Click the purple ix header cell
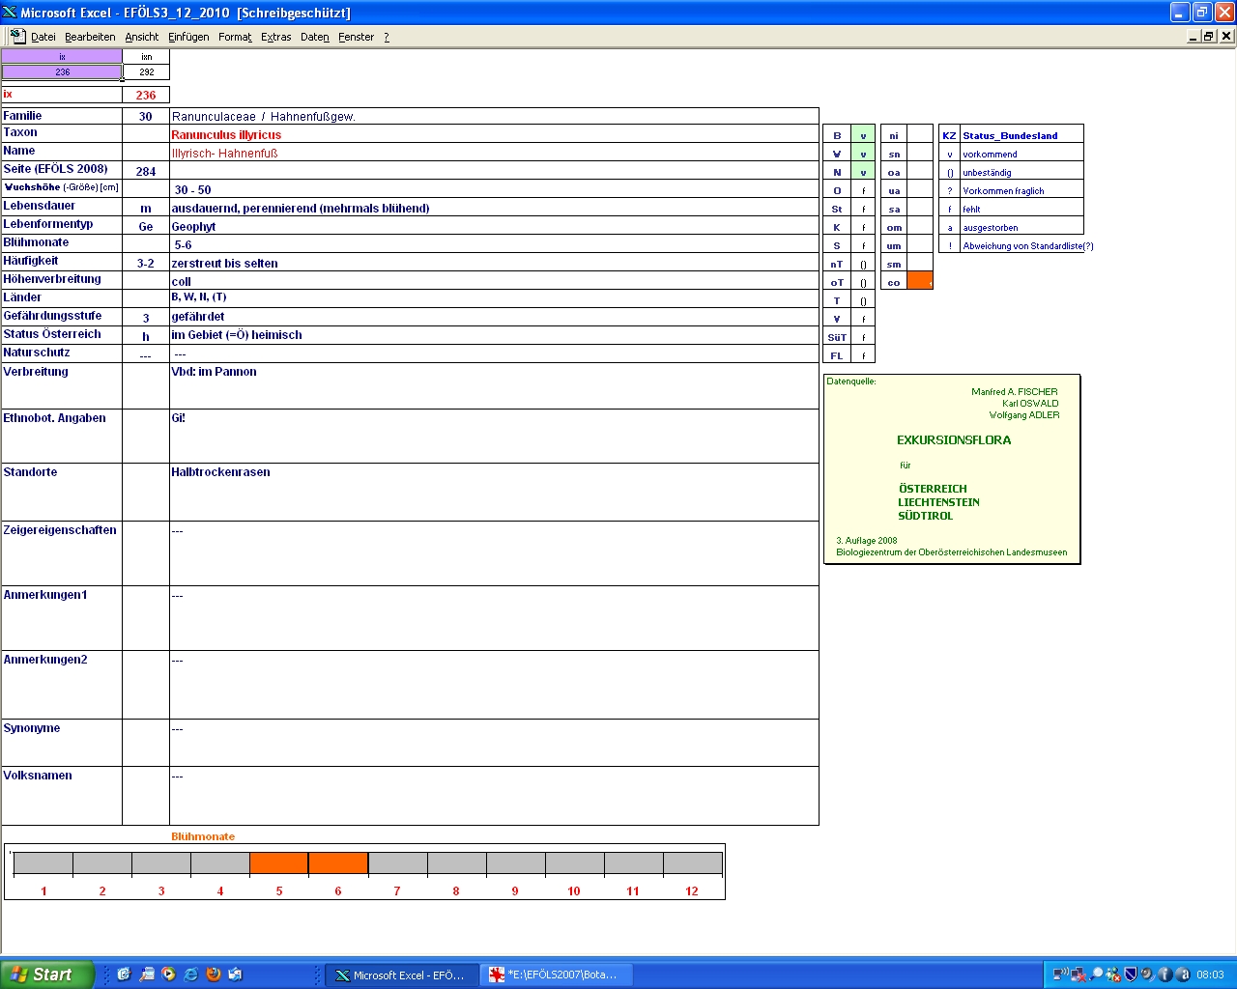The image size is (1237, 989). click(62, 57)
